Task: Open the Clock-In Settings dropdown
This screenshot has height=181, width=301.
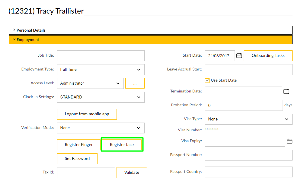Action: 101,97
